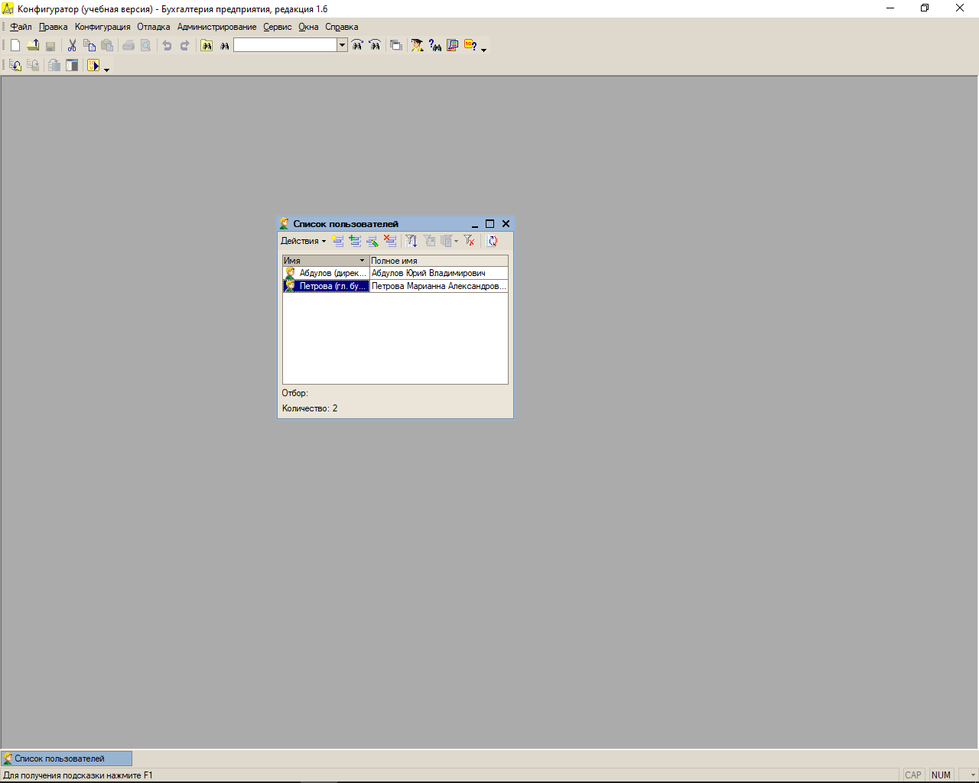Open the Конфигурация menu
The width and height of the screenshot is (979, 783).
click(102, 27)
